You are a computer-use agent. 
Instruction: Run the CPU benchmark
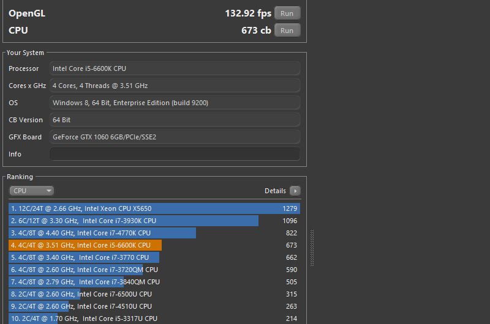(x=287, y=31)
